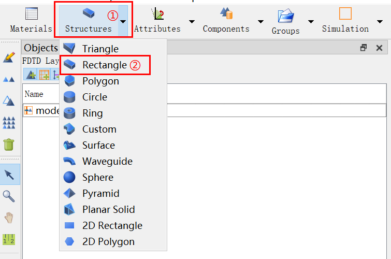The width and height of the screenshot is (391, 259).
Task: Pick 2D Polygon from the menu
Action: click(108, 242)
